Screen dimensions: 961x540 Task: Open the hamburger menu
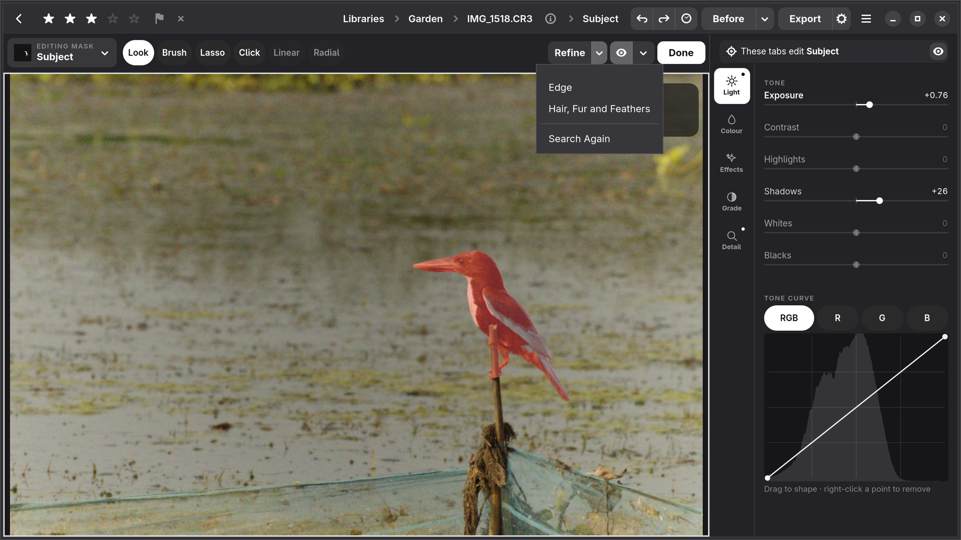click(866, 19)
